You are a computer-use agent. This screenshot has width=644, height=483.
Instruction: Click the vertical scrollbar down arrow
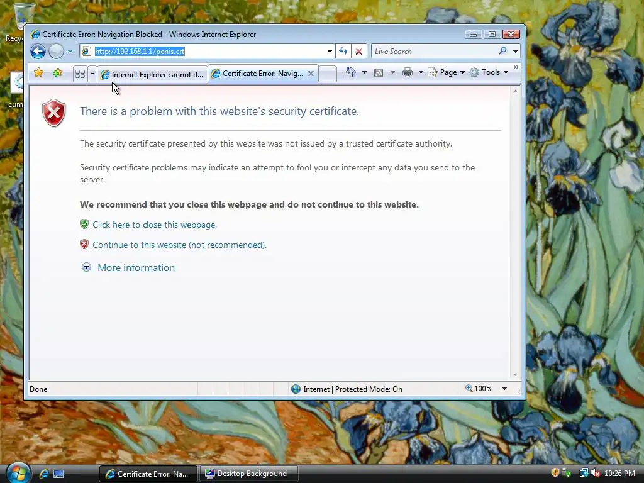tap(515, 375)
